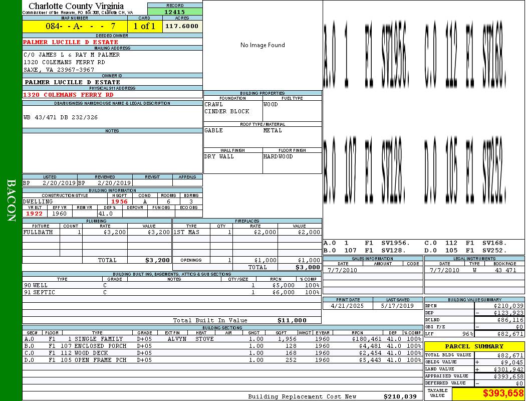Select Total Built In Value $11,000
This screenshot has height=401, width=526.
point(292,320)
